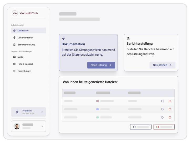Click the blue circle icon in green-tag row
The height and width of the screenshot is (144, 192).
tap(162, 117)
